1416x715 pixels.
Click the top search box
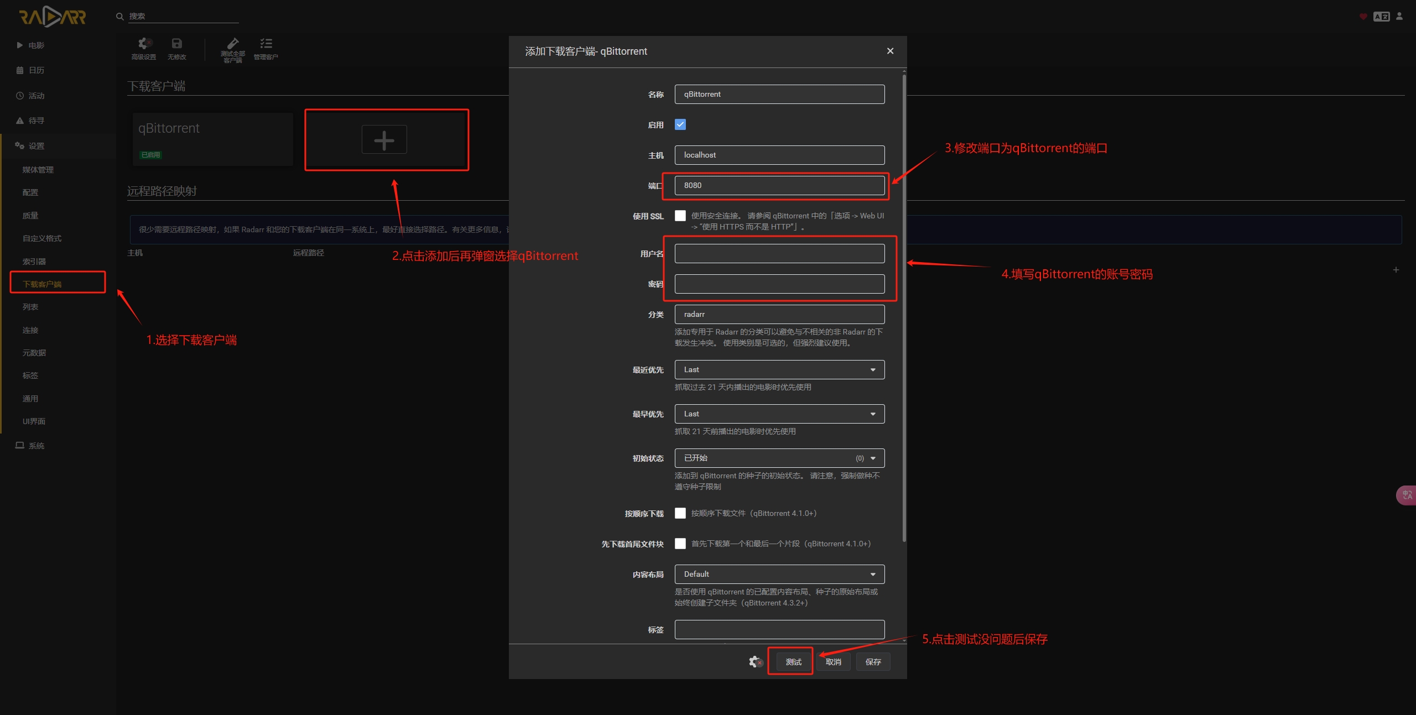click(x=183, y=17)
